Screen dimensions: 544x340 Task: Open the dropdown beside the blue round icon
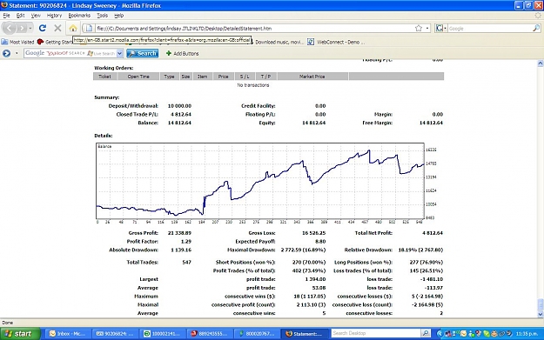click(17, 53)
